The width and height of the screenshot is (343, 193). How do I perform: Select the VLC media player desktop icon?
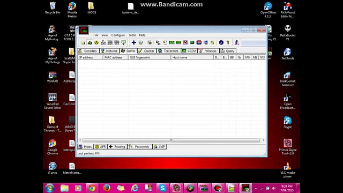point(288,170)
